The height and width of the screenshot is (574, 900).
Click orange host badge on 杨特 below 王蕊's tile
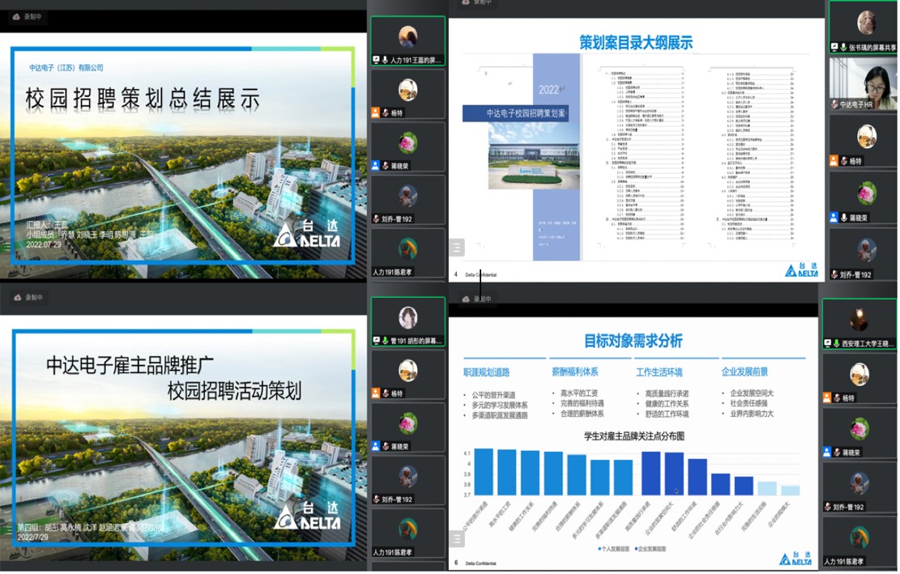(x=375, y=113)
